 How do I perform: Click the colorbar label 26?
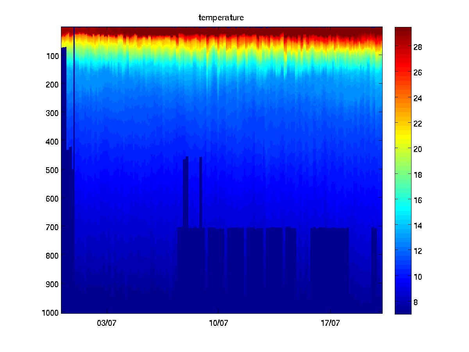[x=417, y=73]
